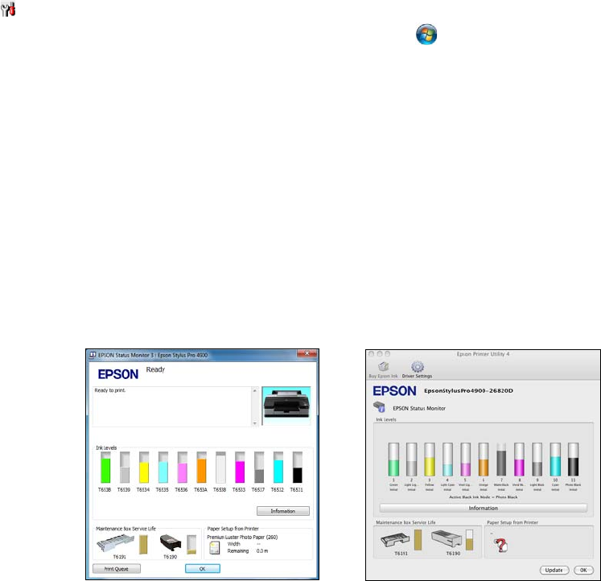Click ink tube 6 Orange in Printer Utility
The image size is (601, 581).
(484, 459)
